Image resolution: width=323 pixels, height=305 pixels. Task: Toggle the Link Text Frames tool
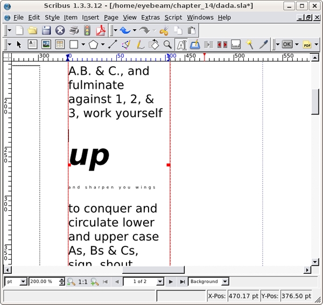(209, 45)
